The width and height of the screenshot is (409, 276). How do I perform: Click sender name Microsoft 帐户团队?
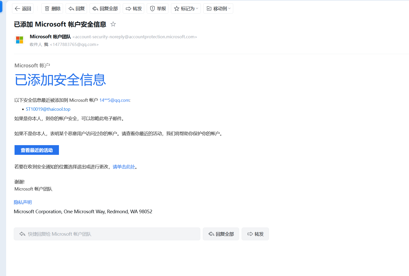click(x=50, y=37)
